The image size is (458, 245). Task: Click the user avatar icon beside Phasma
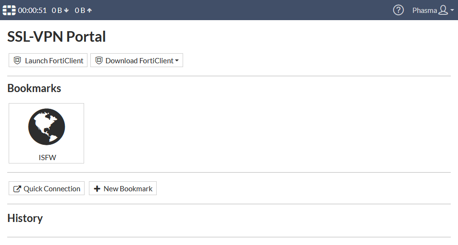point(443,10)
